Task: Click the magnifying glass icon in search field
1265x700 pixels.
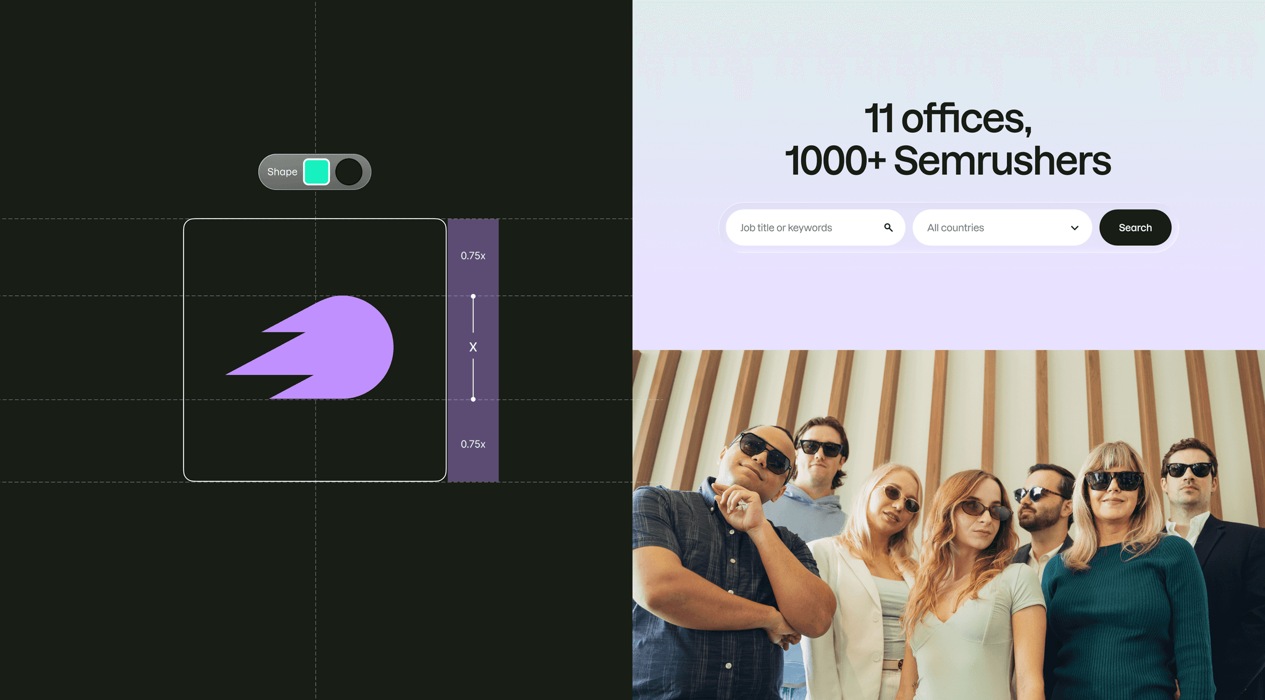Action: (x=888, y=227)
